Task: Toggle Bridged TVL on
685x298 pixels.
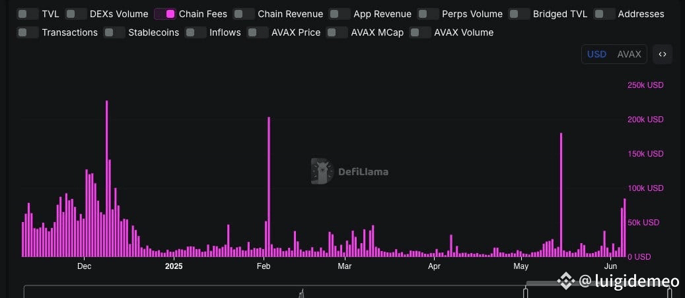Action: click(x=519, y=14)
